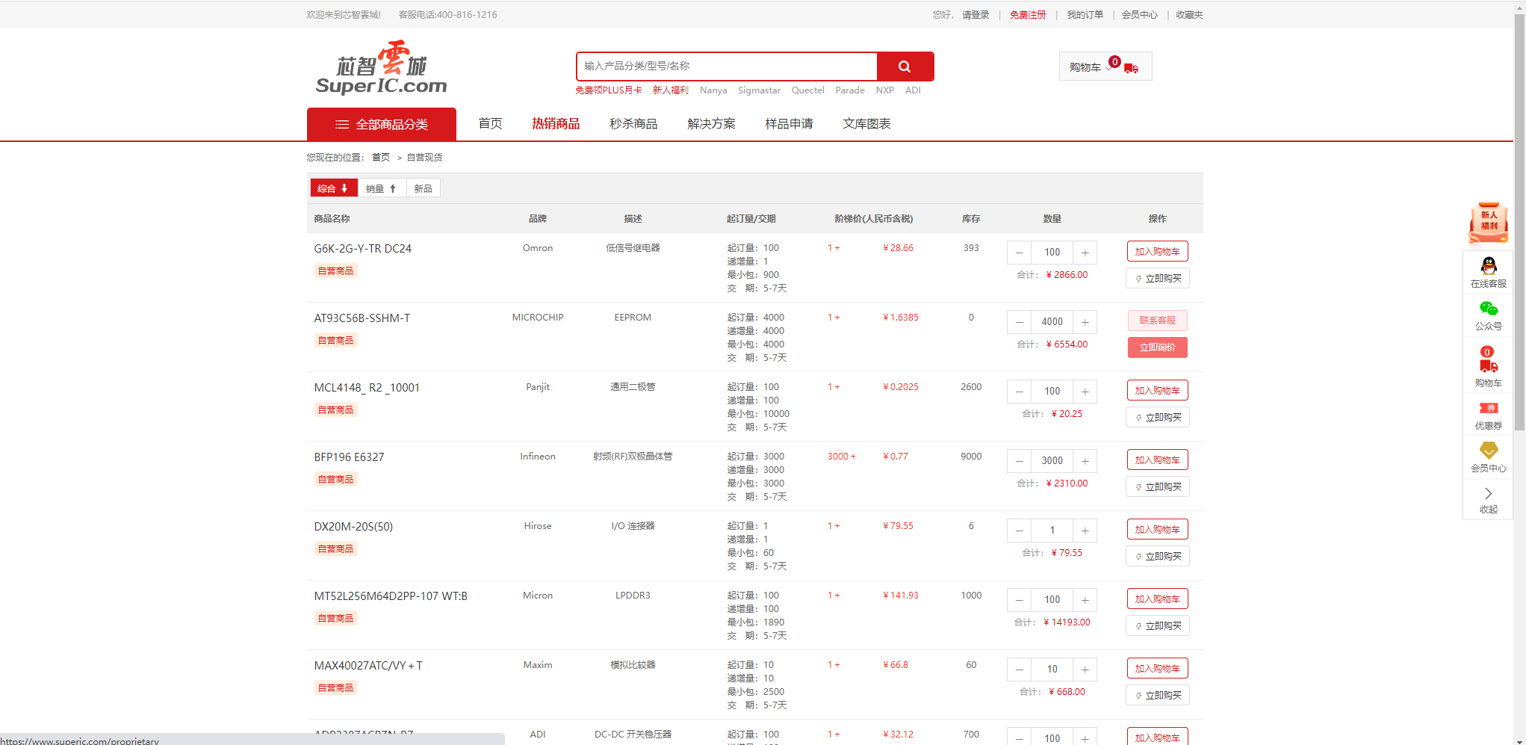Image resolution: width=1526 pixels, height=745 pixels.
Task: Click 联系客服 for AT93C56B-SSHM-T
Action: pyautogui.click(x=1157, y=321)
